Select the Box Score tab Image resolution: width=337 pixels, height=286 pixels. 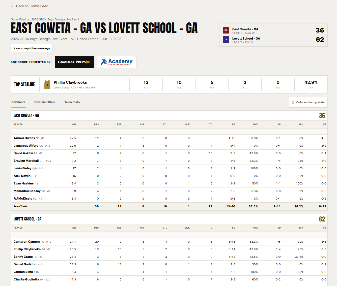[x=18, y=102]
